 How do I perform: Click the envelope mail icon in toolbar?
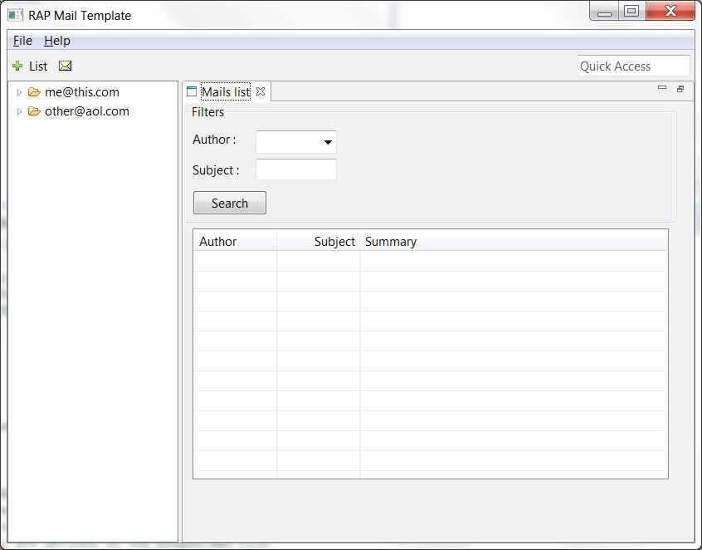click(65, 66)
